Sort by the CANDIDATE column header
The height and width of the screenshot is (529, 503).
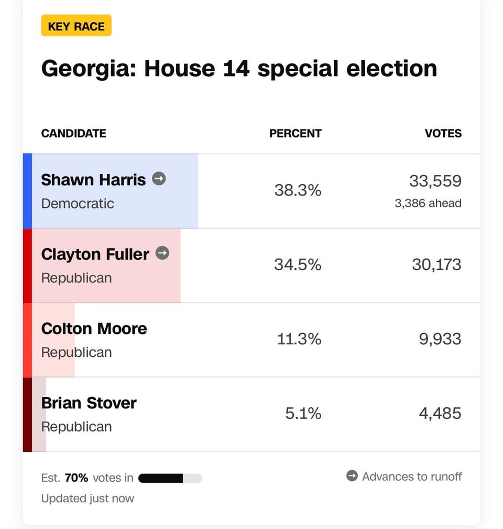pos(73,133)
